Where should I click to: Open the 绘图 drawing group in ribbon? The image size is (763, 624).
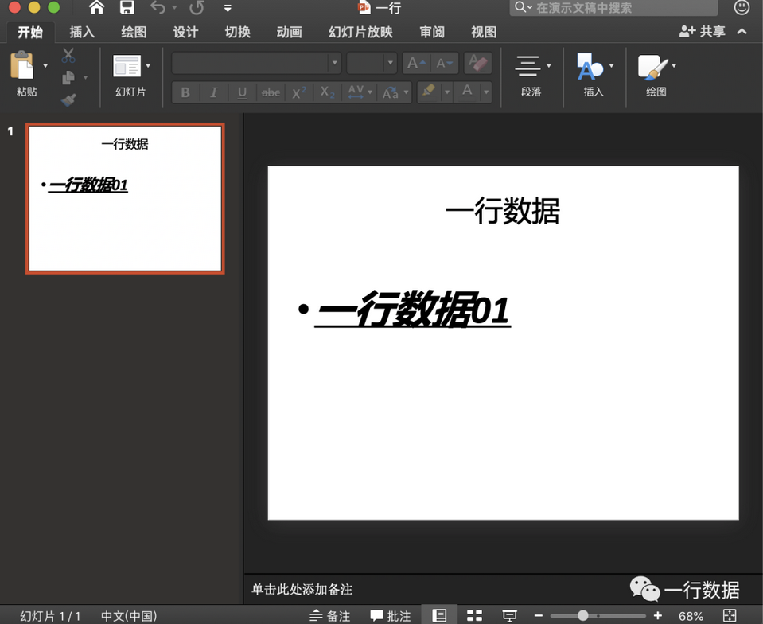(656, 76)
